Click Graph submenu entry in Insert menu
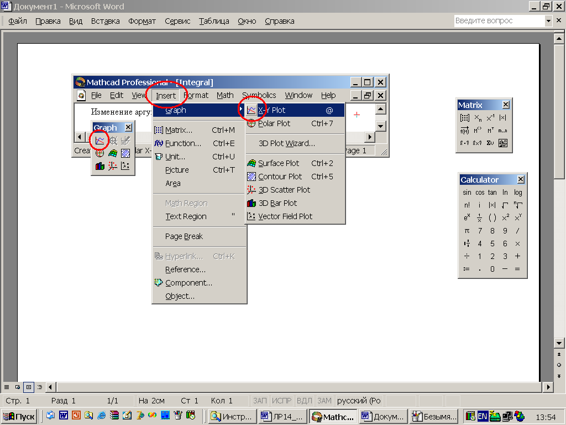 coord(198,110)
